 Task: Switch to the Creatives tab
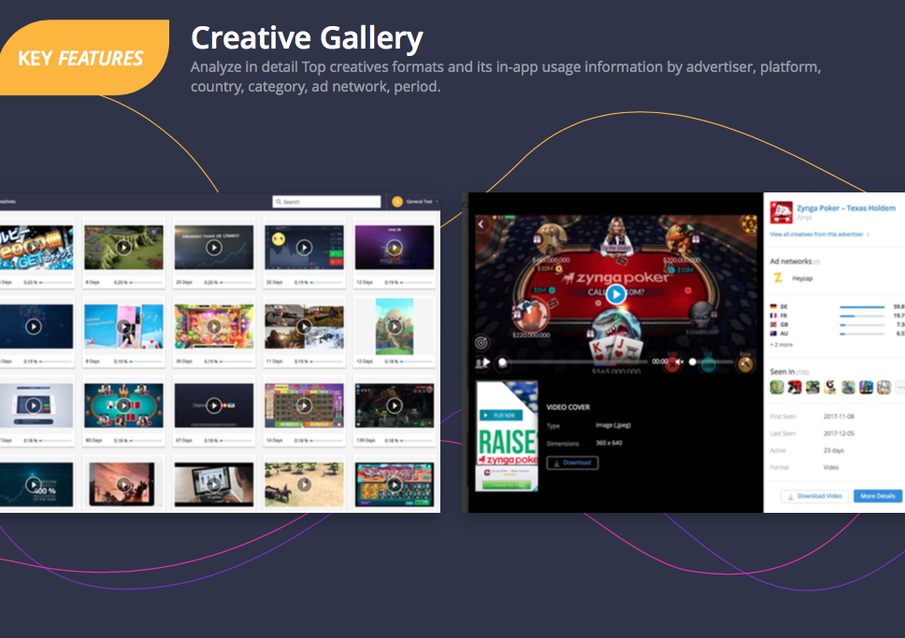tap(9, 201)
